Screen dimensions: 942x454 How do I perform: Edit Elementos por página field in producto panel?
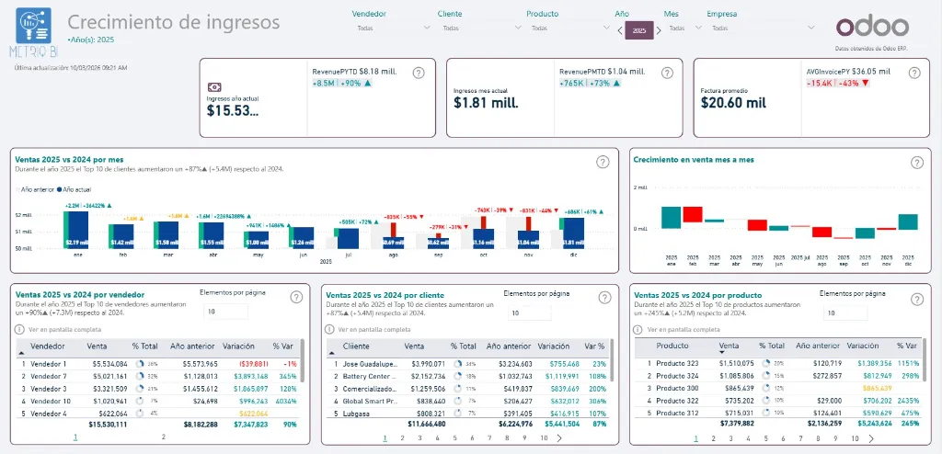(x=844, y=312)
